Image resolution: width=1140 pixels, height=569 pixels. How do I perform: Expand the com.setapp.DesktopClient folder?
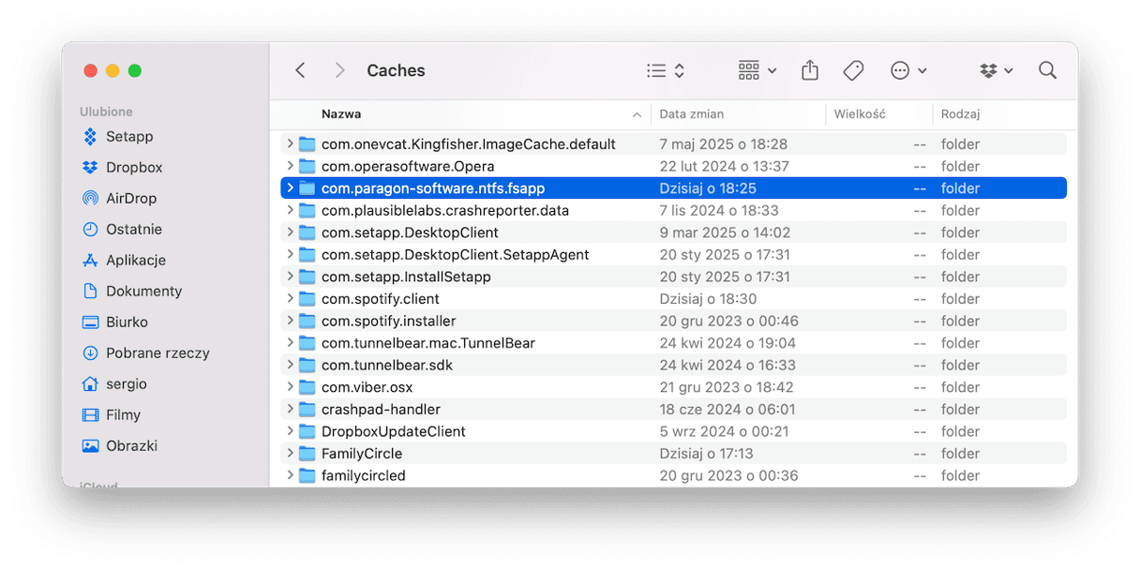click(291, 232)
